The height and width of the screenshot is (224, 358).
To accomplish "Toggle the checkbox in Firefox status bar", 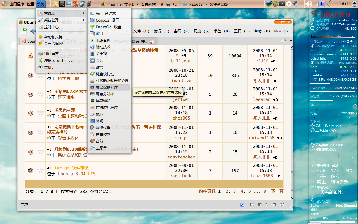I will click(x=242, y=205).
